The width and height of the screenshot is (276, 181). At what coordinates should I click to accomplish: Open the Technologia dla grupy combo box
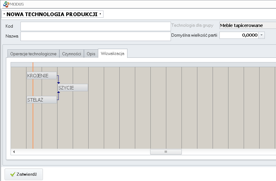pos(248,25)
